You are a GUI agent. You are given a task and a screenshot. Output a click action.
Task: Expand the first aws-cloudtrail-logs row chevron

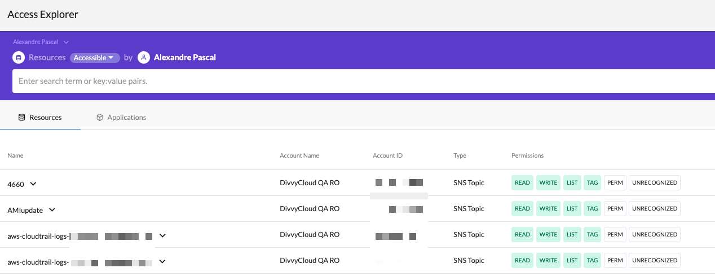point(162,235)
